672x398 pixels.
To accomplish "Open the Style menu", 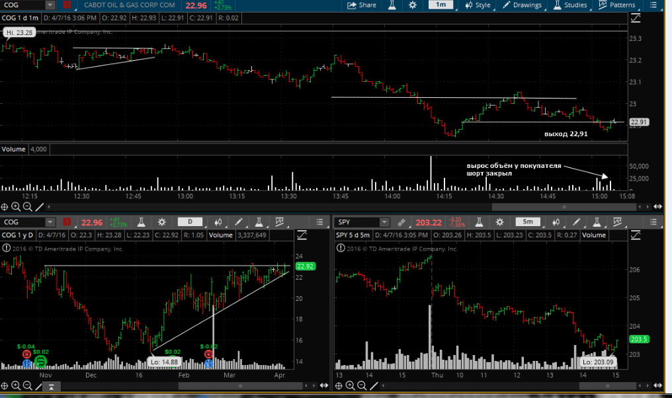I will click(478, 5).
